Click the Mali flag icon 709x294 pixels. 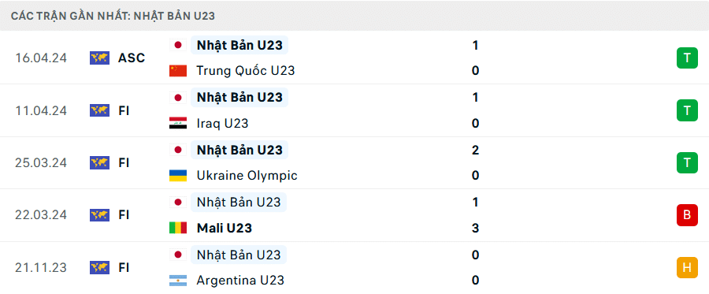[178, 228]
